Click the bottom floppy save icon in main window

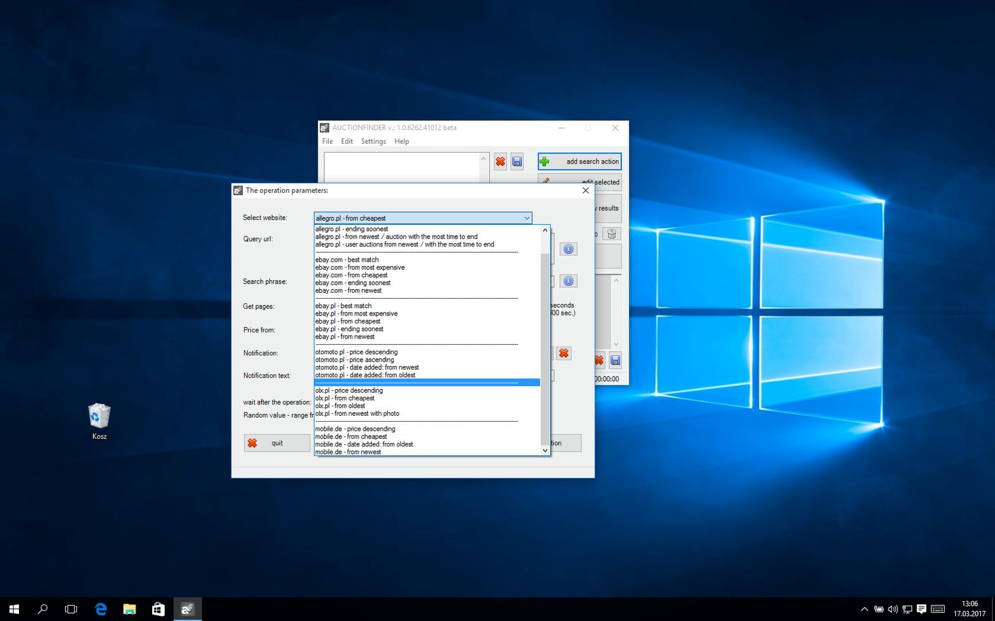point(616,360)
